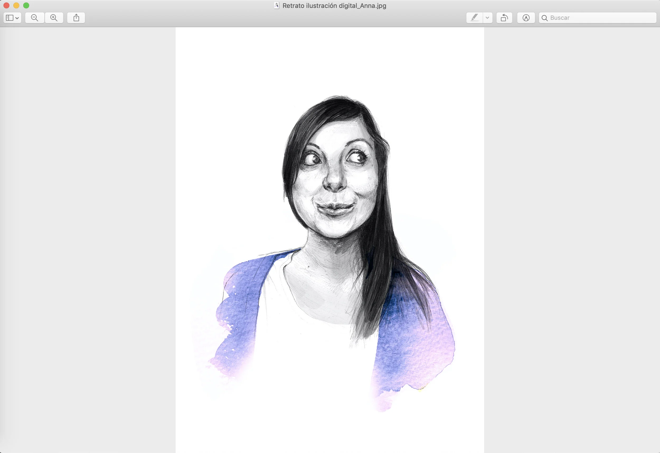Screen dimensions: 660x453
Task: Expand the highlight color dropdown arrow
Action: pyautogui.click(x=488, y=18)
